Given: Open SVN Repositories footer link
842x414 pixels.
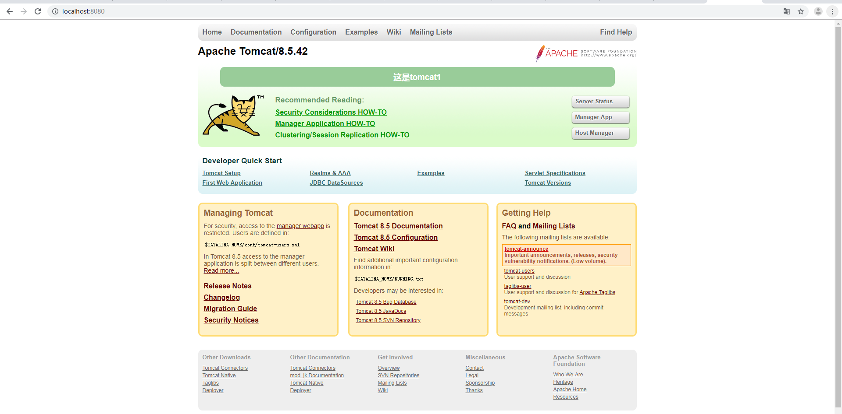Looking at the screenshot, I should 399,376.
